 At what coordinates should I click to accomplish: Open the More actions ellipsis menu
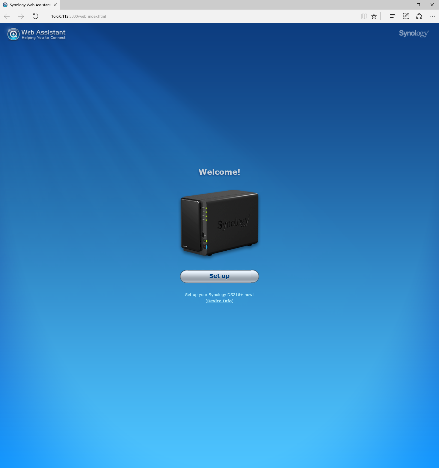(432, 16)
